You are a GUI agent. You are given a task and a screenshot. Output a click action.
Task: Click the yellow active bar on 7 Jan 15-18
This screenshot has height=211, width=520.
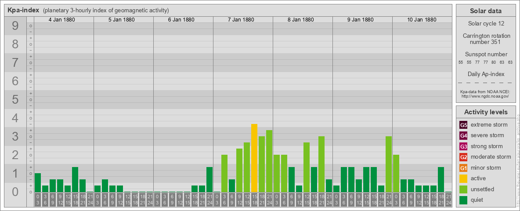coord(254,158)
